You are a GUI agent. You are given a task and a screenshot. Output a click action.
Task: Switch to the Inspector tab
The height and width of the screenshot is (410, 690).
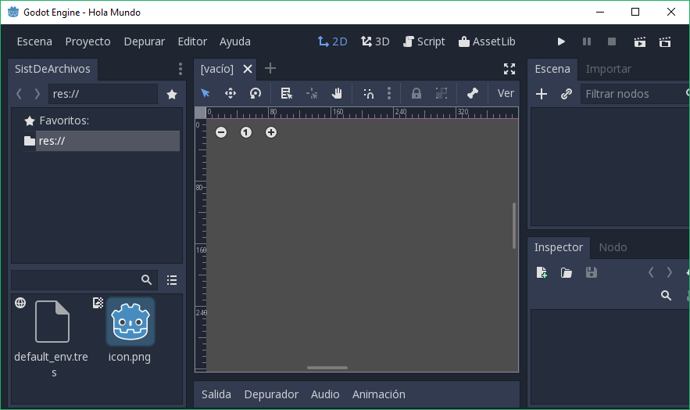point(559,247)
